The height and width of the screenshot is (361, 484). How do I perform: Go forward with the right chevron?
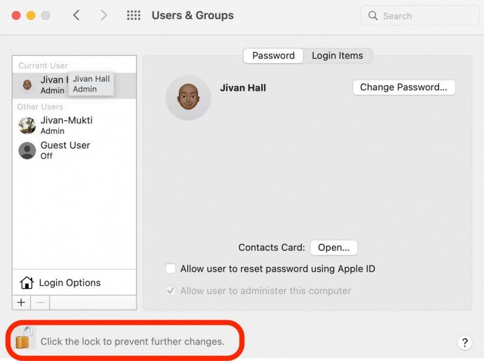click(104, 15)
